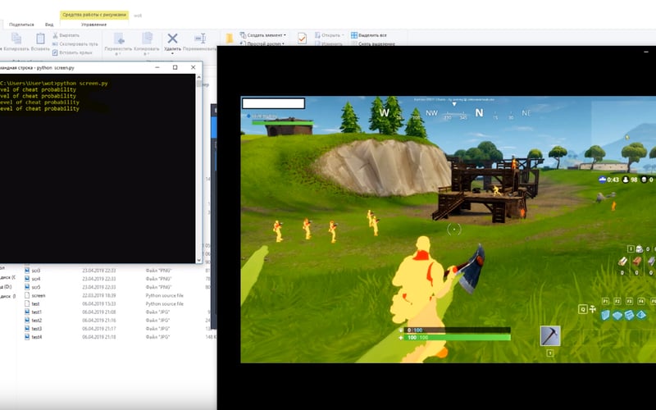This screenshot has height=410, width=656.
Task: Click the shield bar showing 0 | 100
Action: 458,330
